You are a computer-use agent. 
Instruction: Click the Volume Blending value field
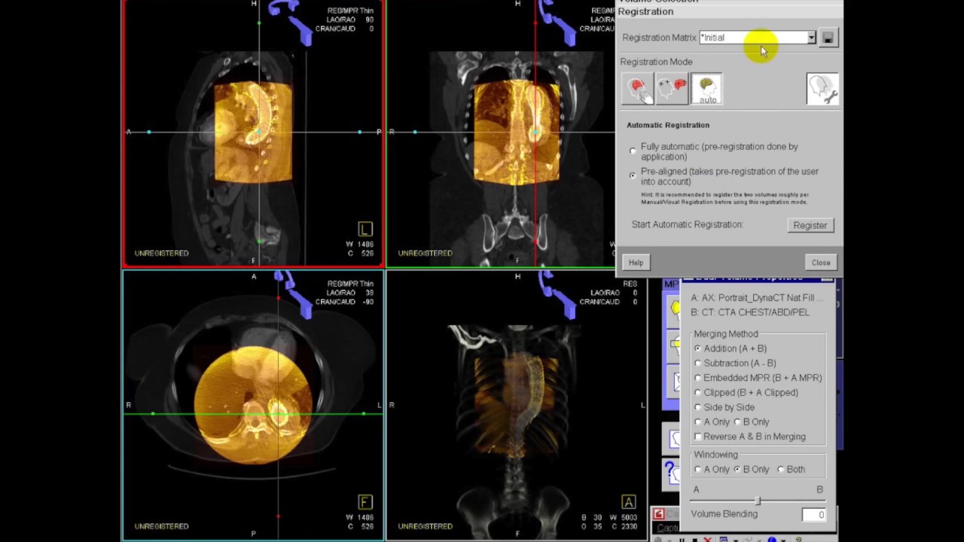click(813, 514)
